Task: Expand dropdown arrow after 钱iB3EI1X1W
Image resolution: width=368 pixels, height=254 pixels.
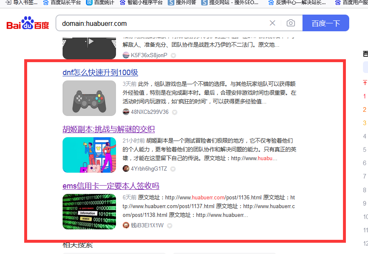Action: pyautogui.click(x=169, y=226)
